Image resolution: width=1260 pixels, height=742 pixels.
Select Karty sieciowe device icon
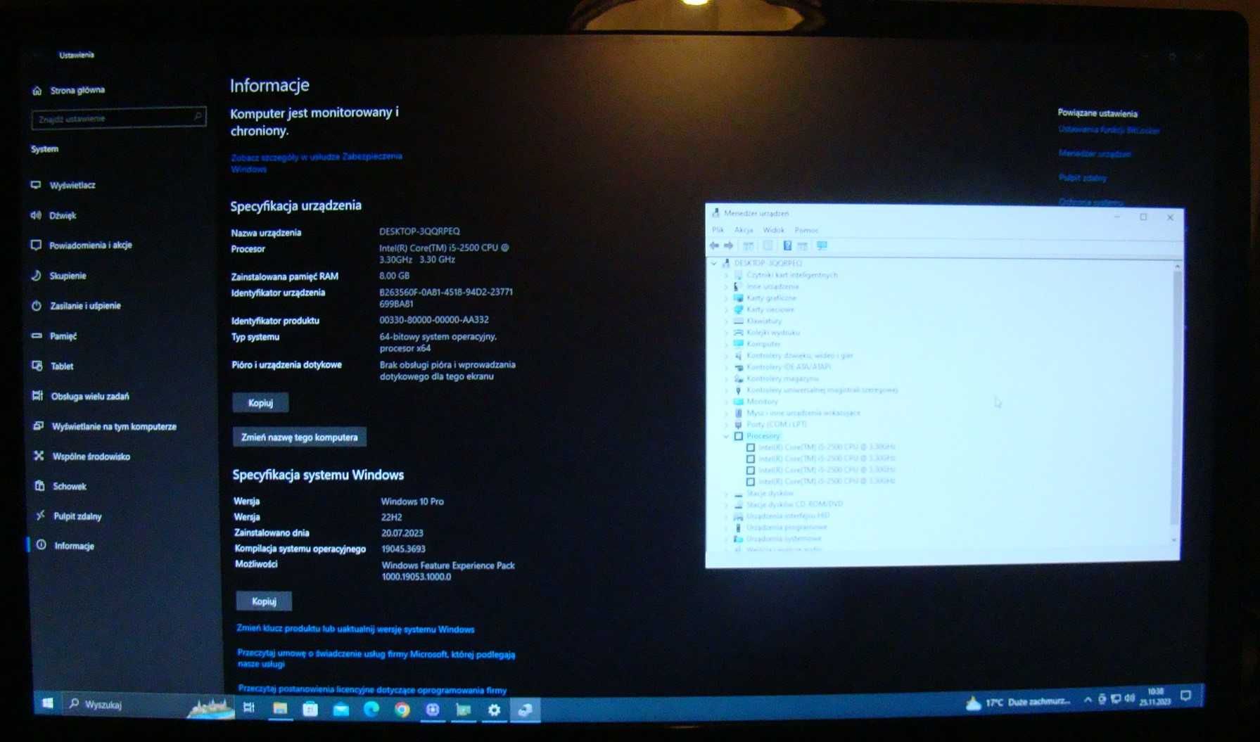739,309
